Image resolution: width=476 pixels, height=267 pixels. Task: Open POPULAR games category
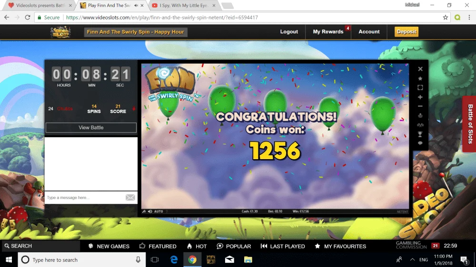[x=234, y=246]
